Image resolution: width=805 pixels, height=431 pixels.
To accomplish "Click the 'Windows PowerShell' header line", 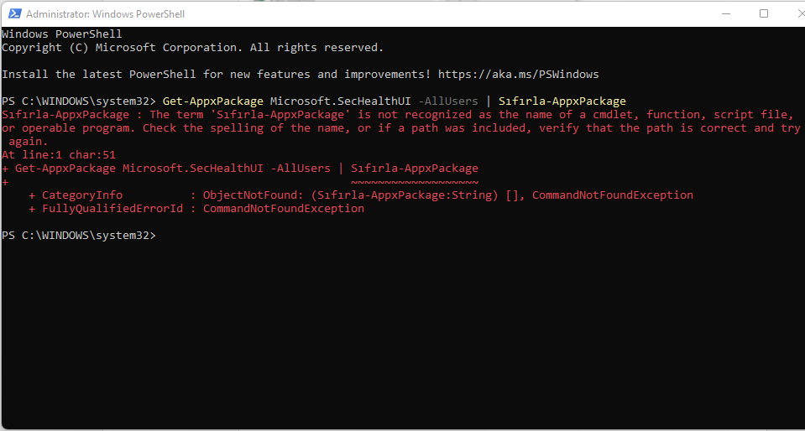I will (61, 34).
